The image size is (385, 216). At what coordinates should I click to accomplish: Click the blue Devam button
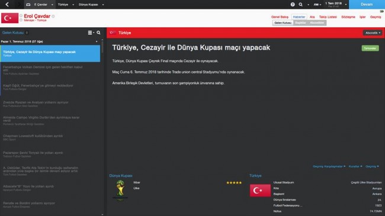coord(367,4)
